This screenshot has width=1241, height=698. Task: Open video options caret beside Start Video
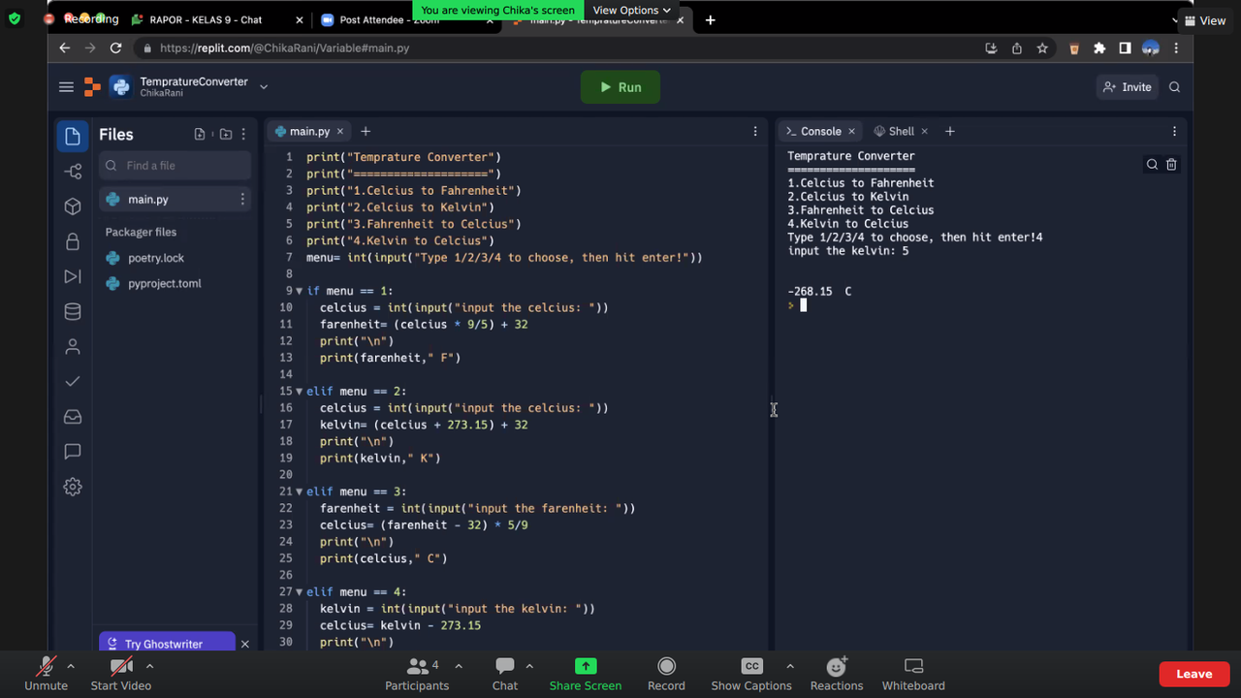(149, 666)
